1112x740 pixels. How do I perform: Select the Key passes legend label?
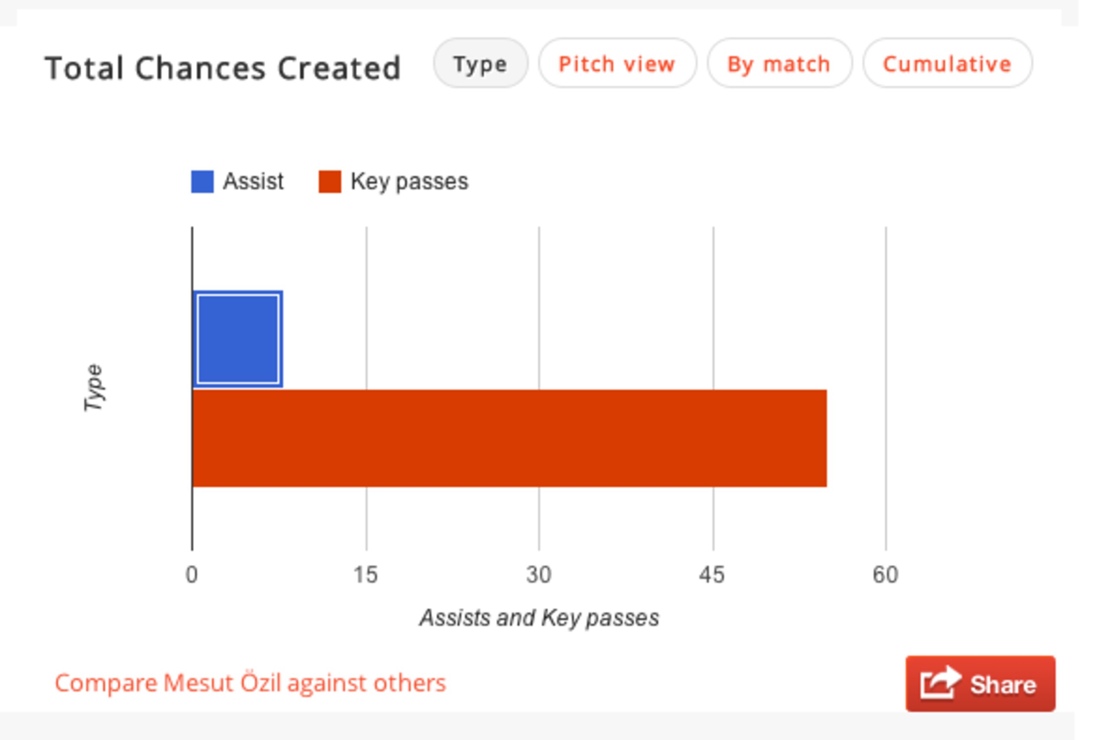(409, 182)
